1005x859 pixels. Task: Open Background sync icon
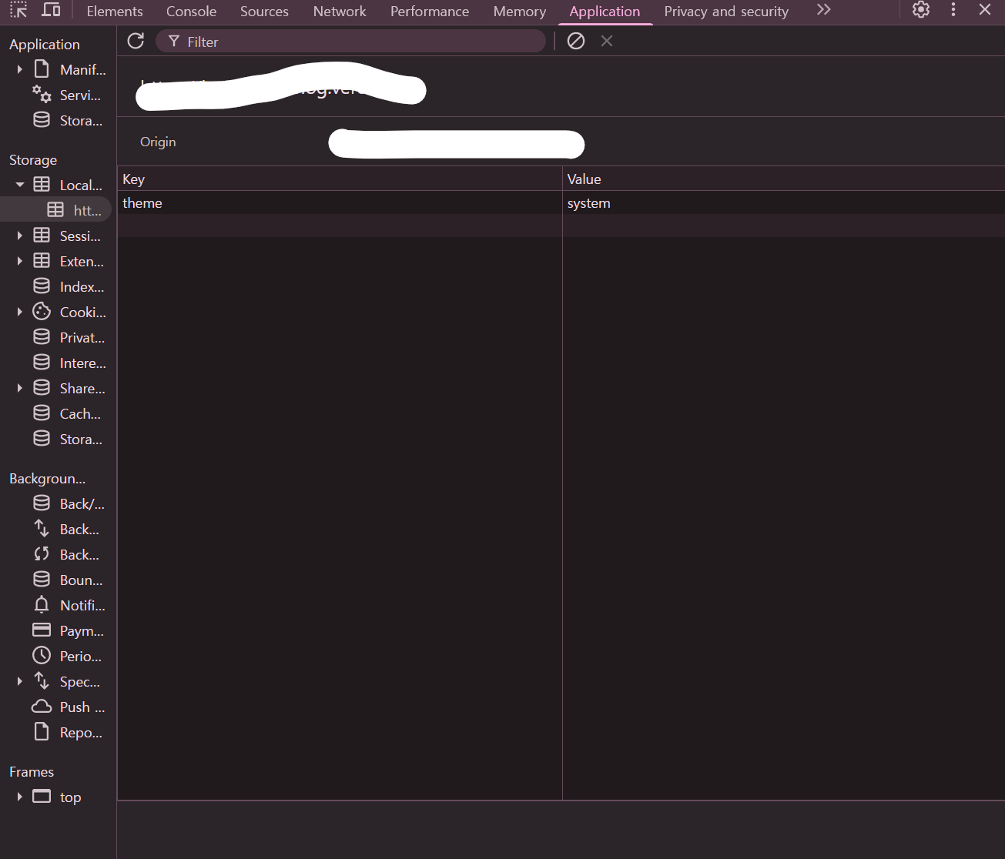pyautogui.click(x=42, y=554)
